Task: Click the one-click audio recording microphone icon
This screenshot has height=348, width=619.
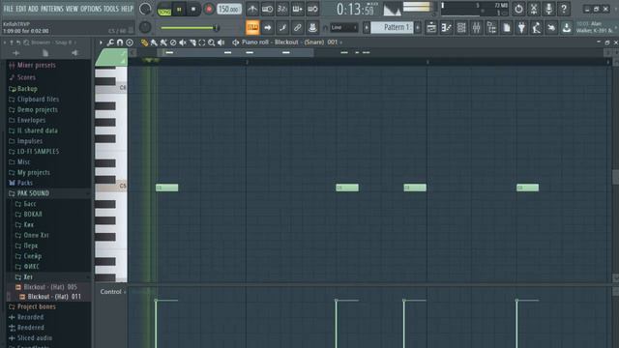Action: tap(548, 9)
